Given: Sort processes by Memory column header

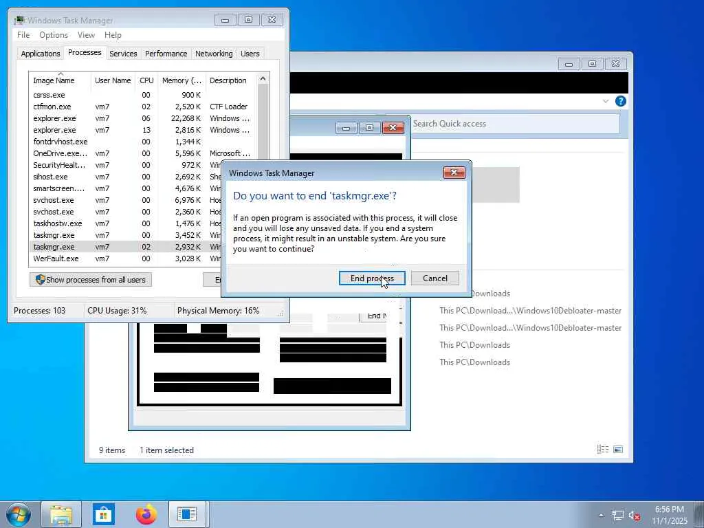Looking at the screenshot, I should [181, 80].
